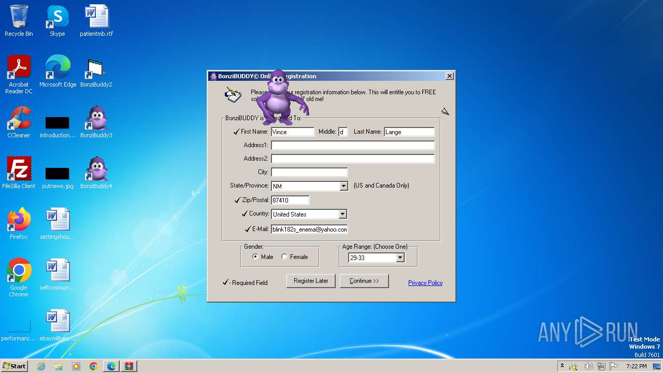Open the Age Range dropdown
Viewport: 663px width, 373px height.
coord(400,257)
